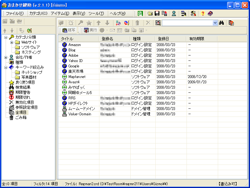Screen dimensions: 250x188
Task: Sort by the 種類 column header
Action: tap(143, 39)
